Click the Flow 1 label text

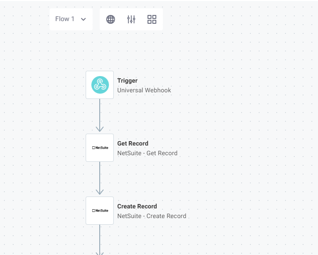65,19
